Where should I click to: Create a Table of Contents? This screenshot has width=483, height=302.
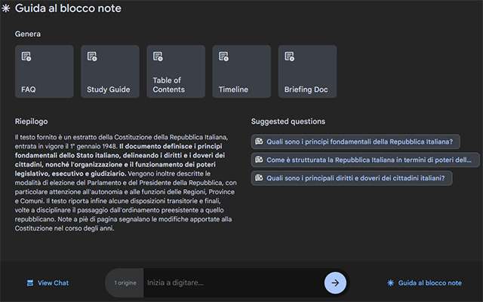point(176,72)
